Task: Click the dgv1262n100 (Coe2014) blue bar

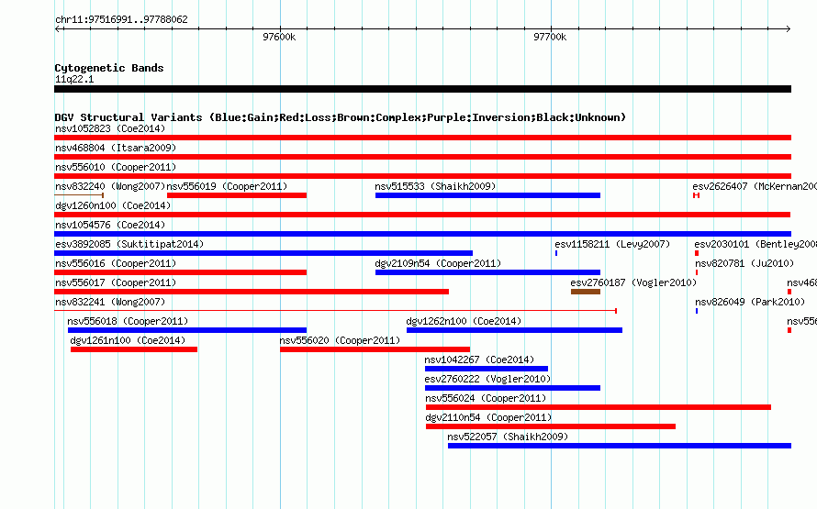Action: pyautogui.click(x=514, y=330)
